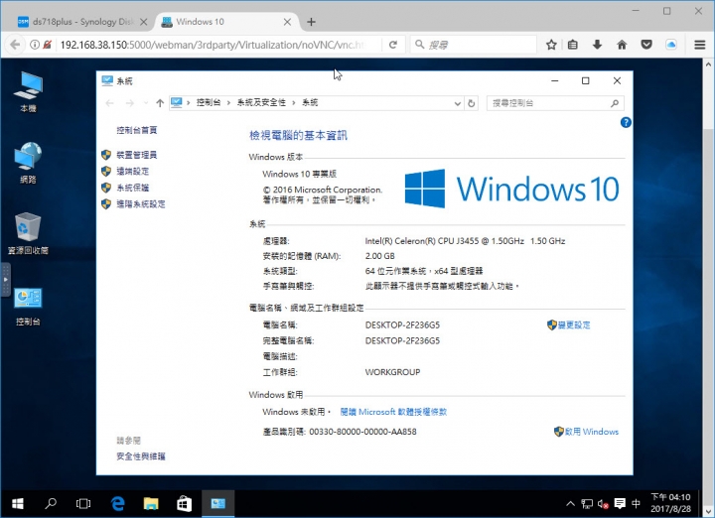Click the browser 搜尋 search box
715x518 pixels.
474,45
